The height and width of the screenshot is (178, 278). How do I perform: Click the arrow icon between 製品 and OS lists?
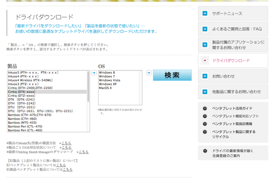94,73
